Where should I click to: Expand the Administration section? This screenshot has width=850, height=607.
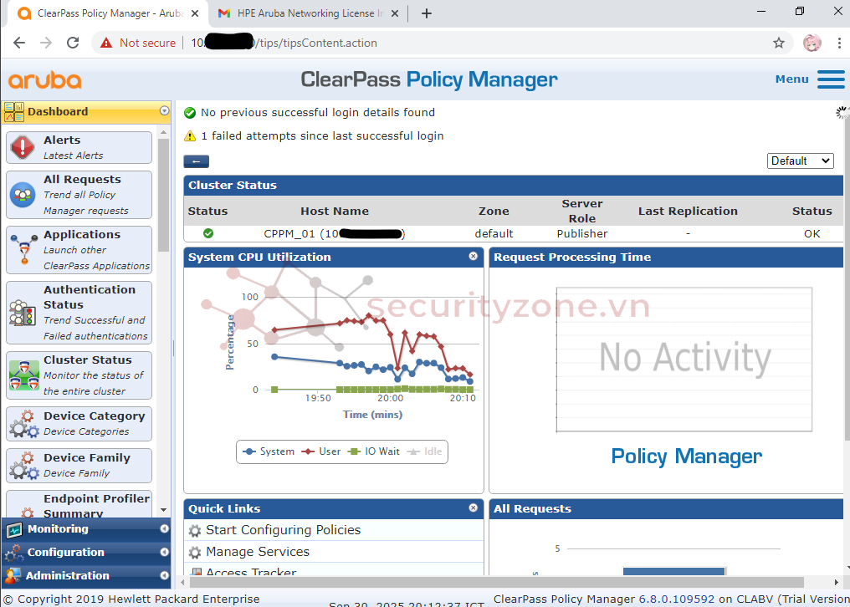[67, 576]
